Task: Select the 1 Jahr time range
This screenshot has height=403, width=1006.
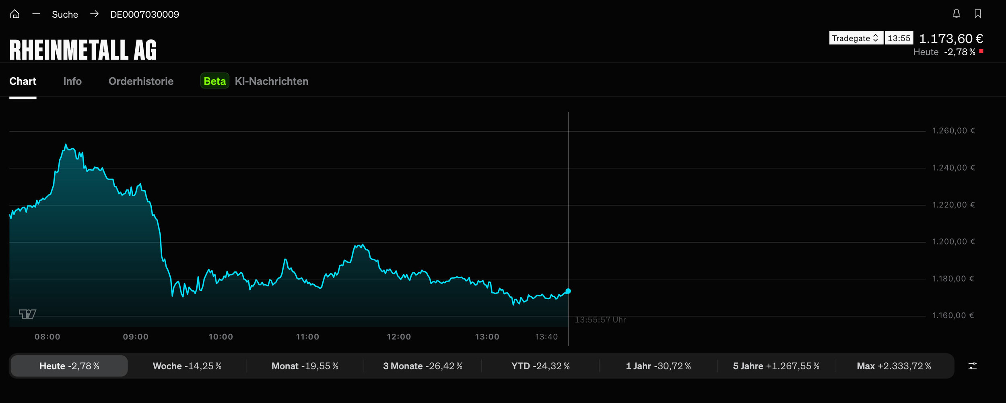Action: point(658,366)
